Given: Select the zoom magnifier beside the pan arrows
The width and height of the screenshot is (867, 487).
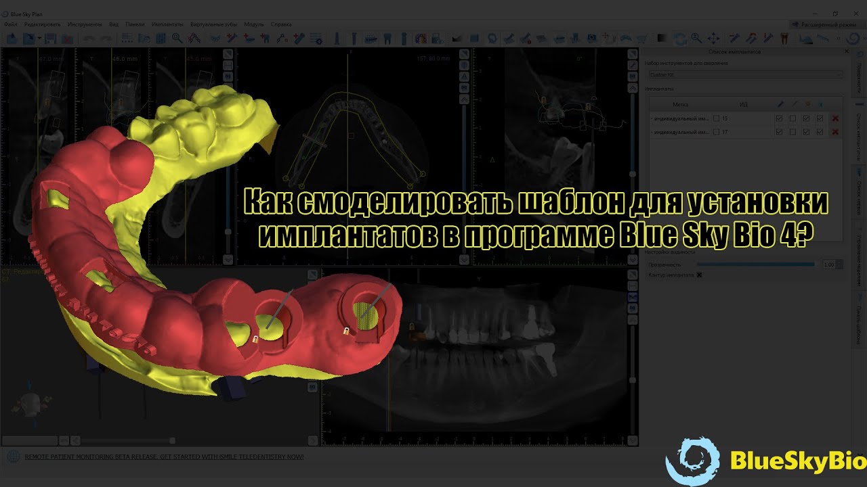Looking at the screenshot, I should click(x=697, y=39).
